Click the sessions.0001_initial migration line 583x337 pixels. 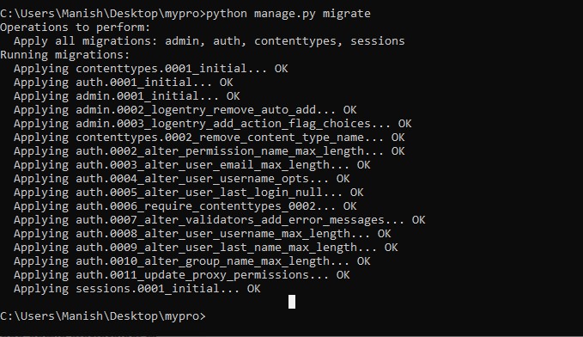point(137,290)
